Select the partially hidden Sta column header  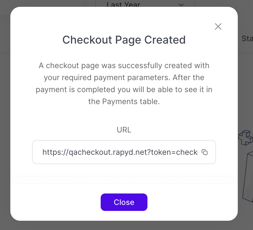[247, 38]
